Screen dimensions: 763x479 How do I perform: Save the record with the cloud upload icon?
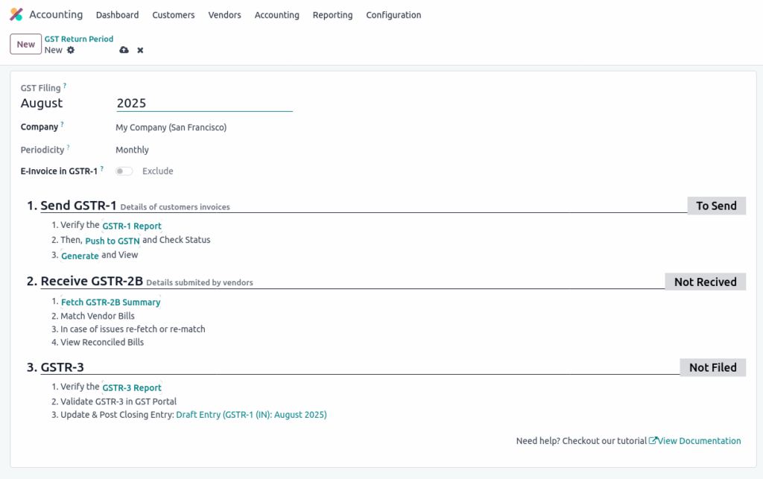point(124,50)
